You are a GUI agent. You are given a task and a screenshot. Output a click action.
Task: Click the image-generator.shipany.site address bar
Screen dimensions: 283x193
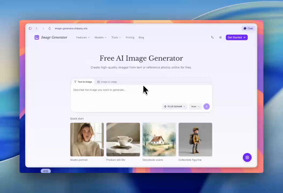pos(71,28)
